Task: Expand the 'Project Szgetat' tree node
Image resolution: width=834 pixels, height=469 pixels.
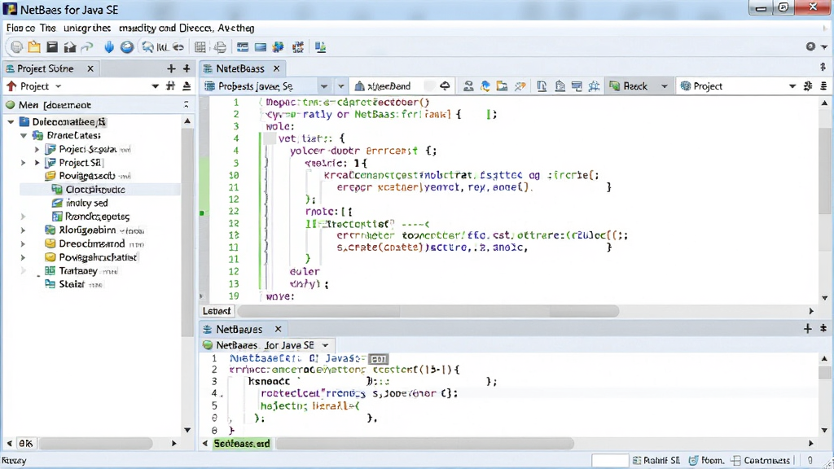Action: point(37,150)
